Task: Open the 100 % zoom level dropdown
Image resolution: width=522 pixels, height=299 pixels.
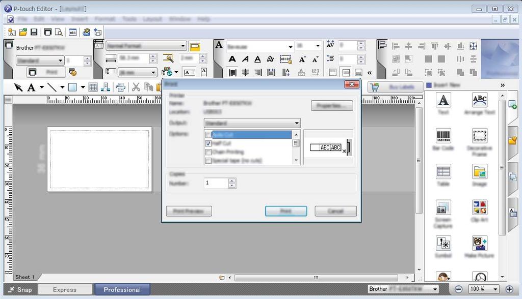Action: pos(484,289)
